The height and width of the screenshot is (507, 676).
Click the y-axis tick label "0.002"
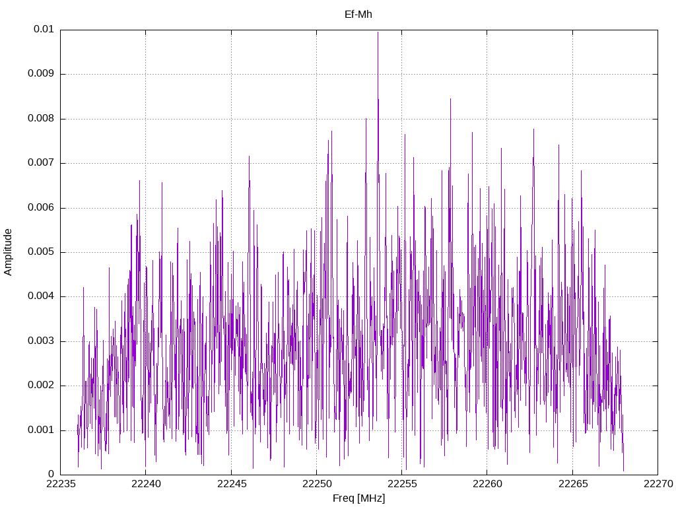[x=41, y=386]
